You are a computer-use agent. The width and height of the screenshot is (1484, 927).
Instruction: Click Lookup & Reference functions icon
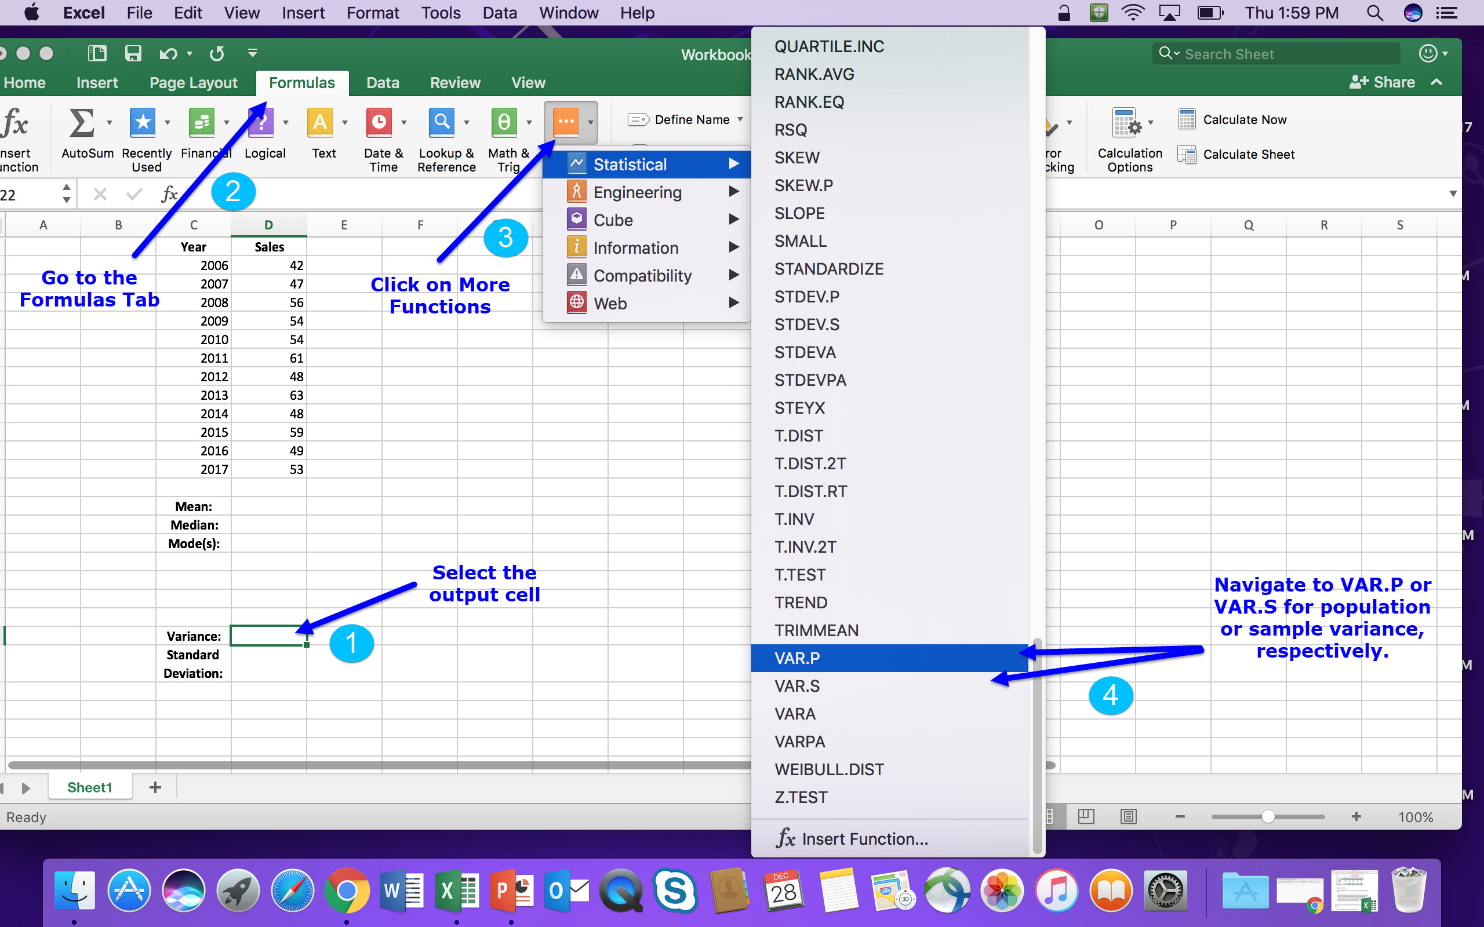(x=442, y=123)
